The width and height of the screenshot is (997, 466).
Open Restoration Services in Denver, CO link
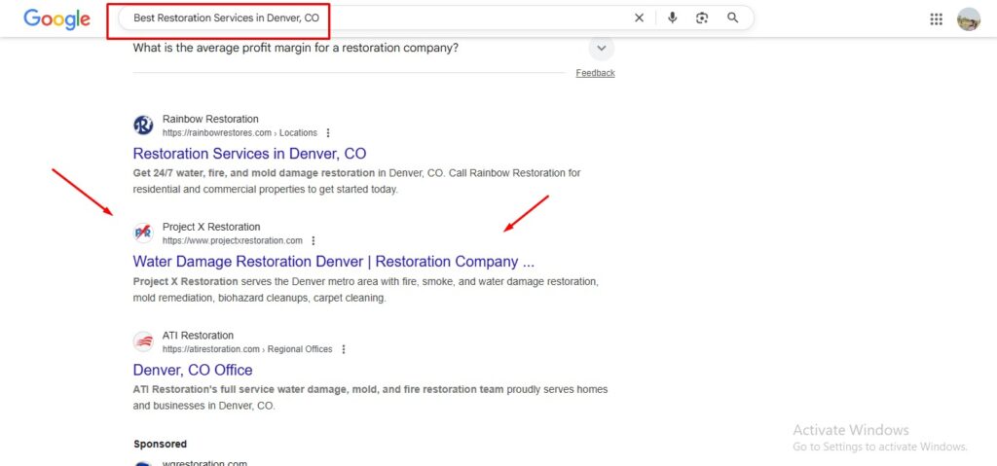click(249, 153)
